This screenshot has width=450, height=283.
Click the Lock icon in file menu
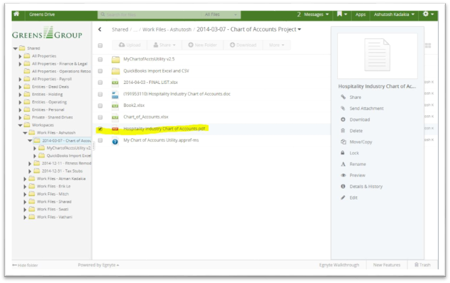(x=343, y=153)
